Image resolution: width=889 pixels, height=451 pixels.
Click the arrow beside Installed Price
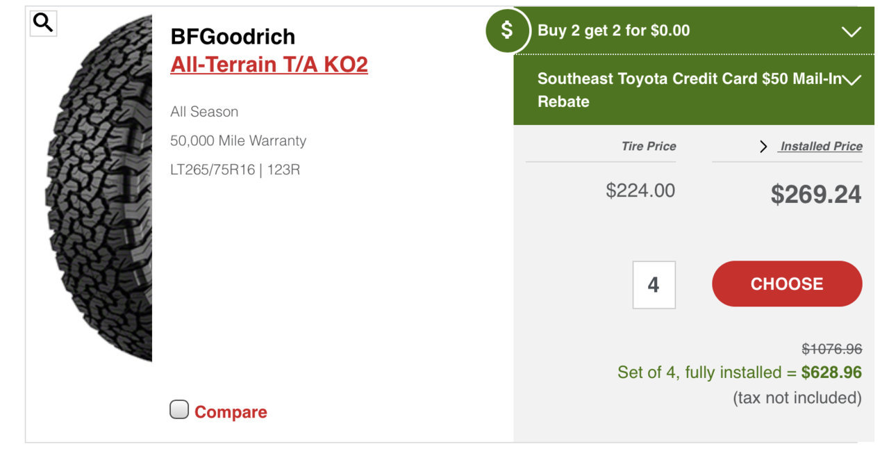tap(763, 147)
